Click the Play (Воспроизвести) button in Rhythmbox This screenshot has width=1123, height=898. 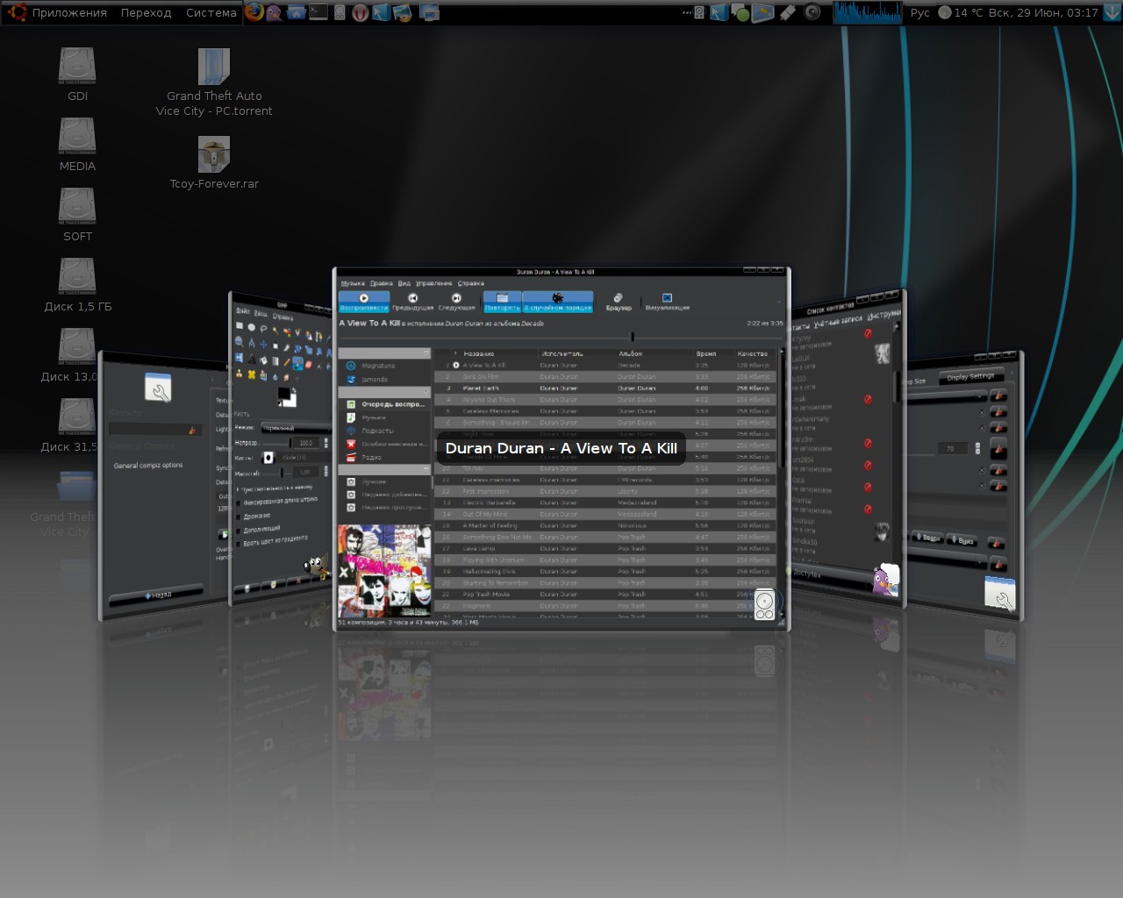pos(364,302)
